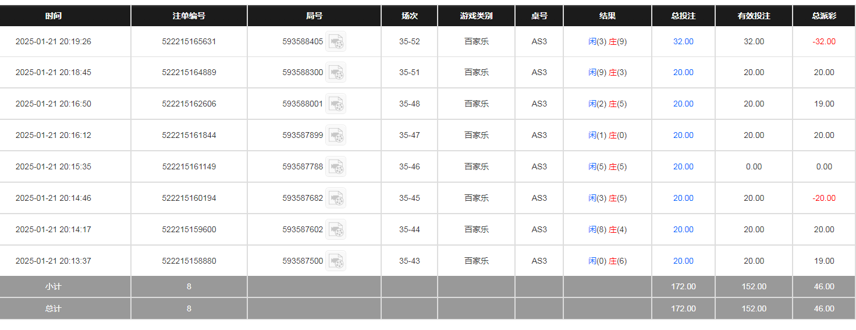The width and height of the screenshot is (856, 330).
Task: Open total bet link for session 35-46
Action: (683, 167)
